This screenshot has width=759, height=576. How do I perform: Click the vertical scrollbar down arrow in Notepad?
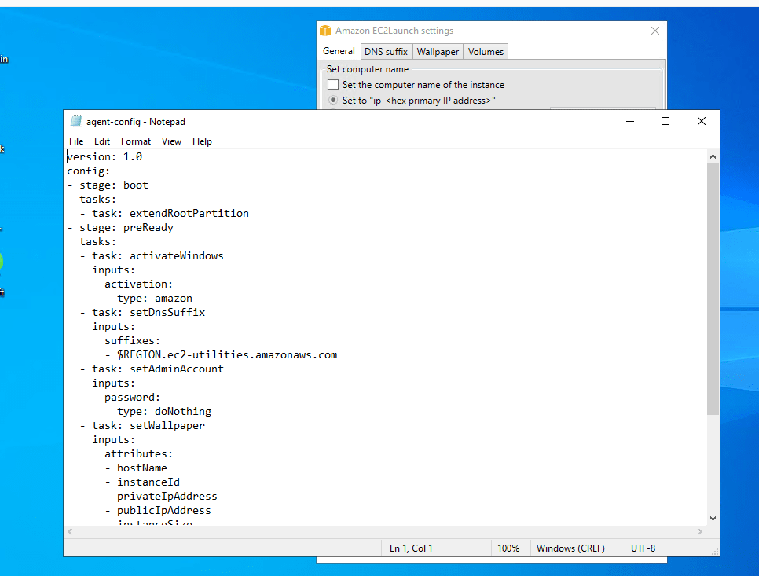tap(713, 519)
